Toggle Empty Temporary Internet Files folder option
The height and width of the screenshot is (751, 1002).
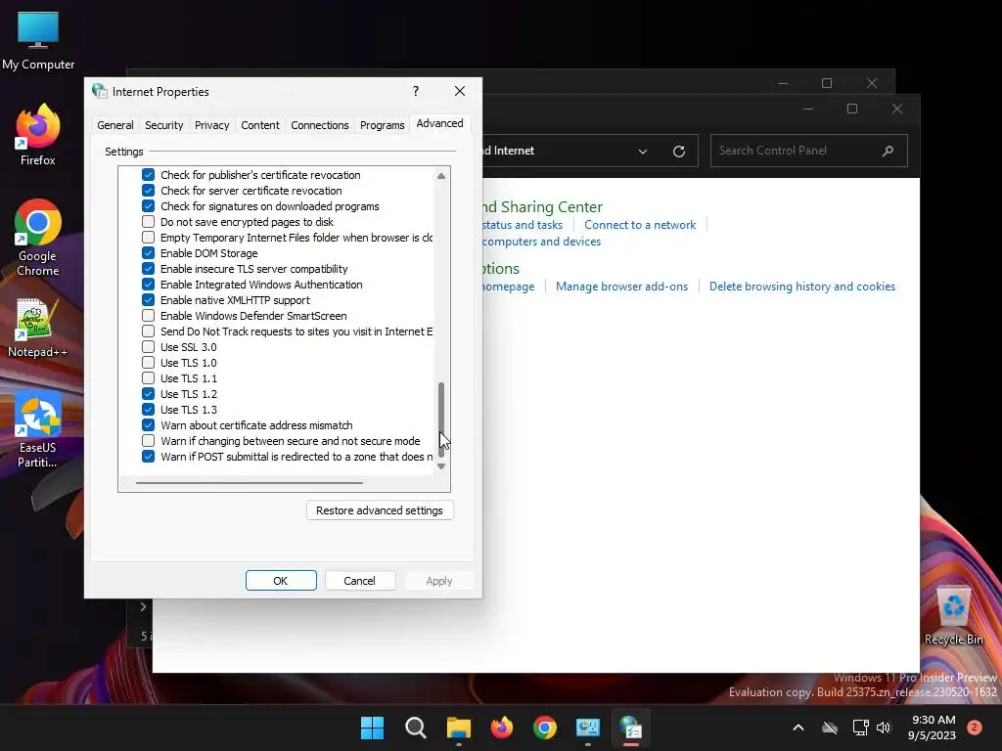coord(149,238)
